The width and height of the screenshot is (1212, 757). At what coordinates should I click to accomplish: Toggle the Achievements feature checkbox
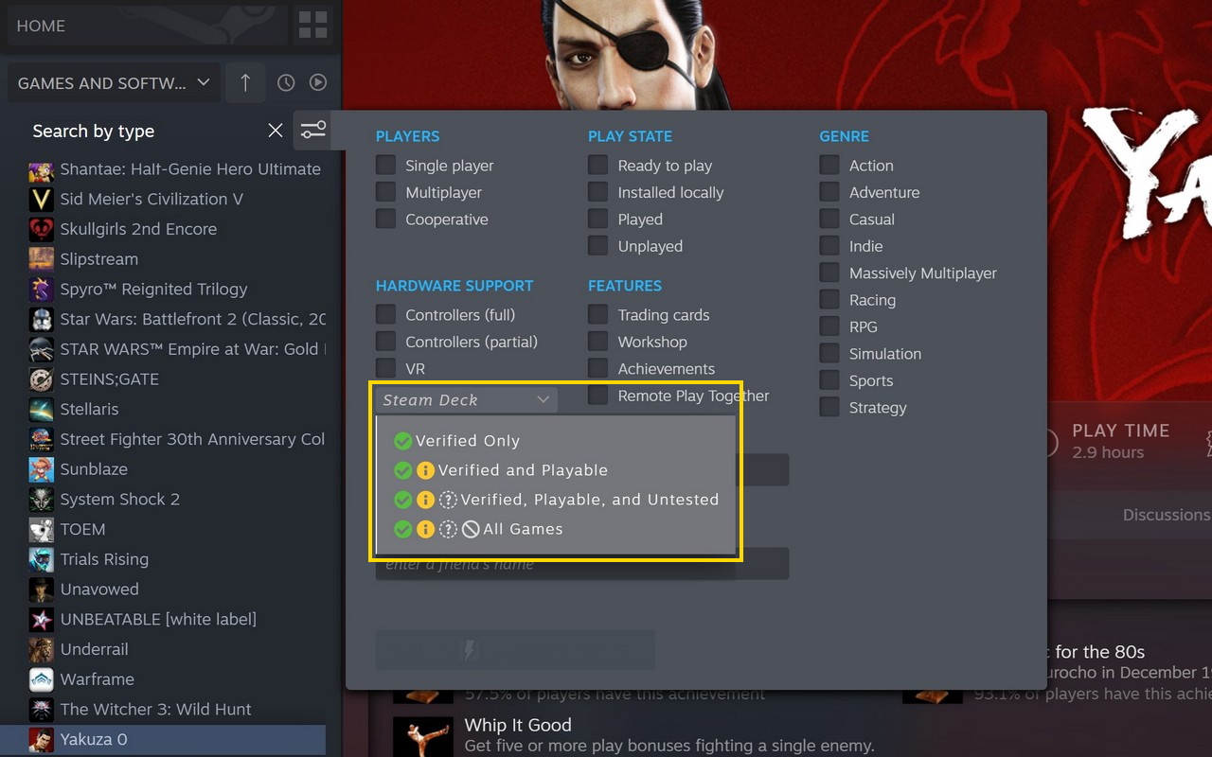coord(597,368)
